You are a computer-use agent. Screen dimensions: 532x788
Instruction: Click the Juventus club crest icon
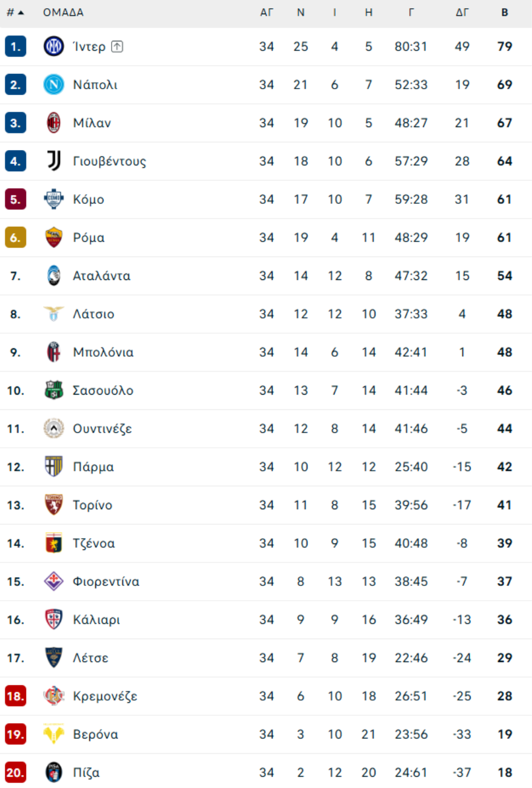[54, 161]
